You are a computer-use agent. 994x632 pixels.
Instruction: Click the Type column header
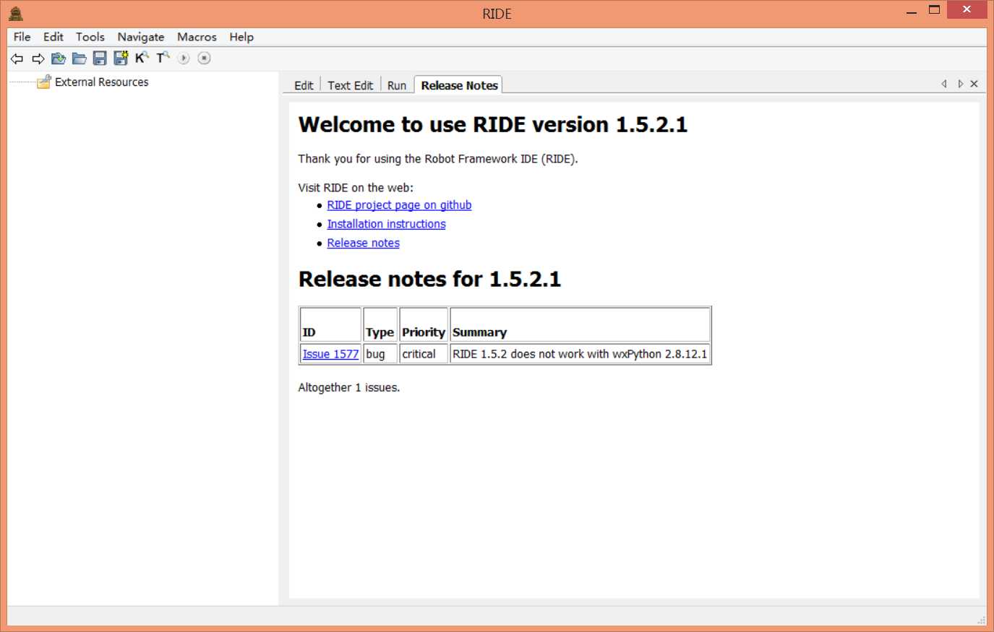(x=380, y=325)
